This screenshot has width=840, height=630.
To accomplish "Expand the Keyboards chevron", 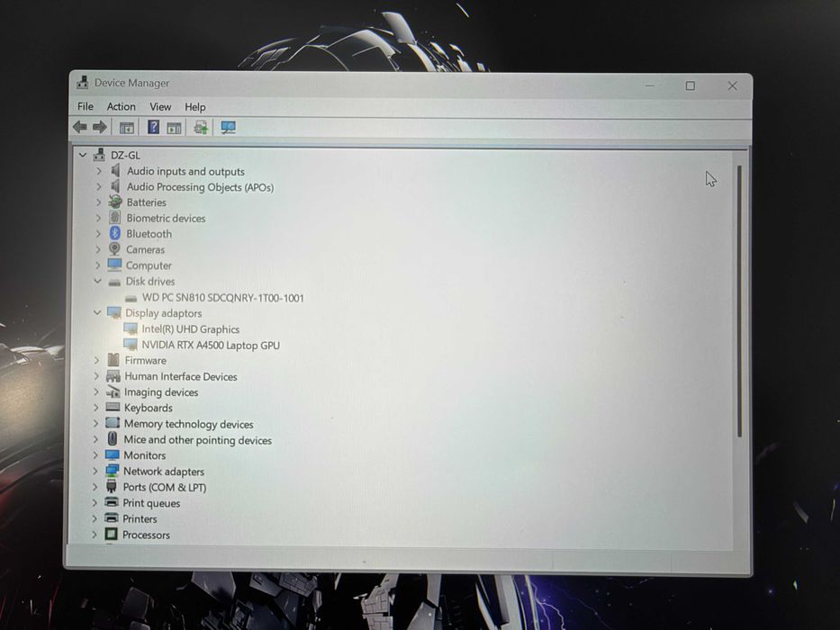I will [96, 408].
